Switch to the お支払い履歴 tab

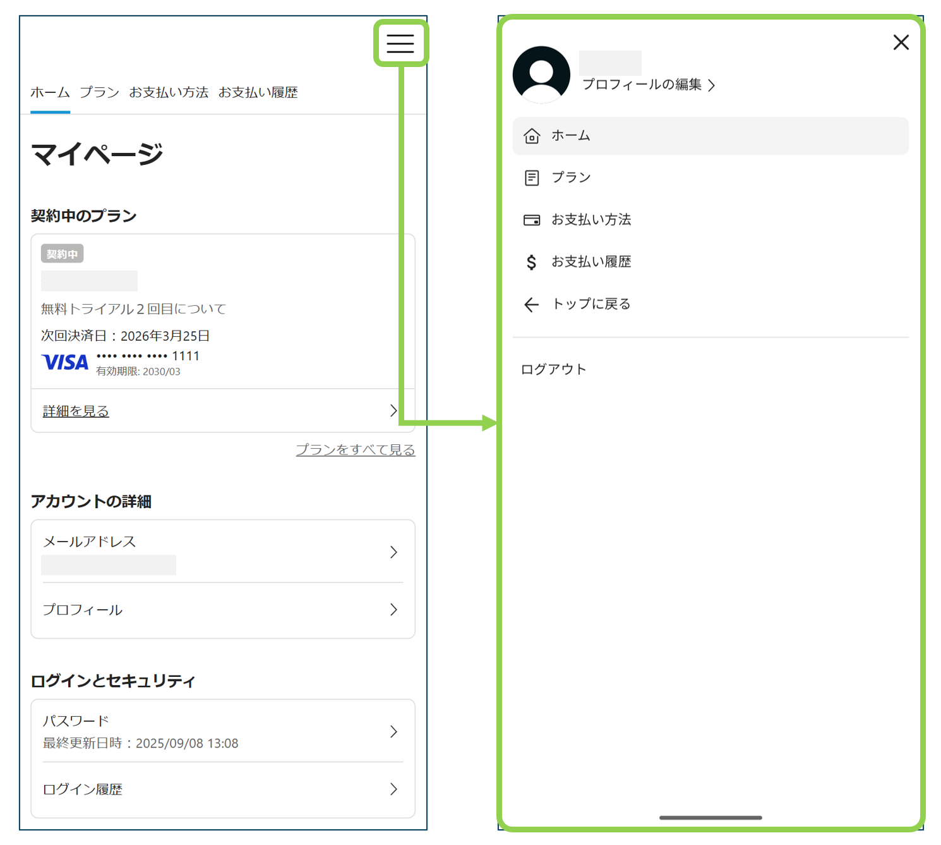pos(258,92)
